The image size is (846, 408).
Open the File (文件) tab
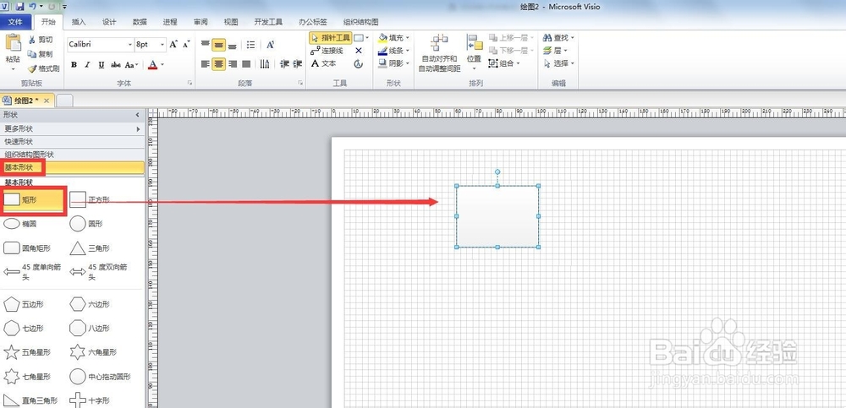[15, 22]
